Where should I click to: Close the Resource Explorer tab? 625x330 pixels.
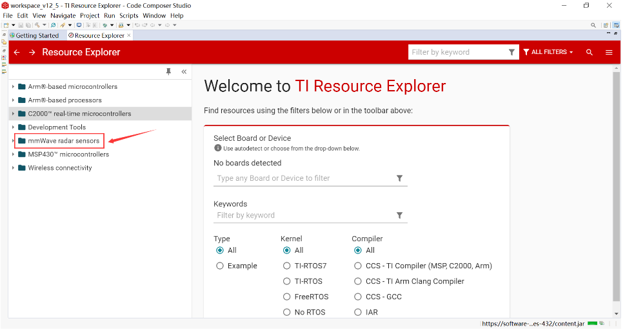click(x=129, y=35)
